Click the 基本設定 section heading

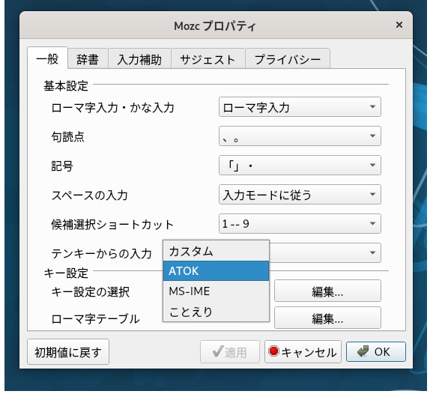pos(66,86)
